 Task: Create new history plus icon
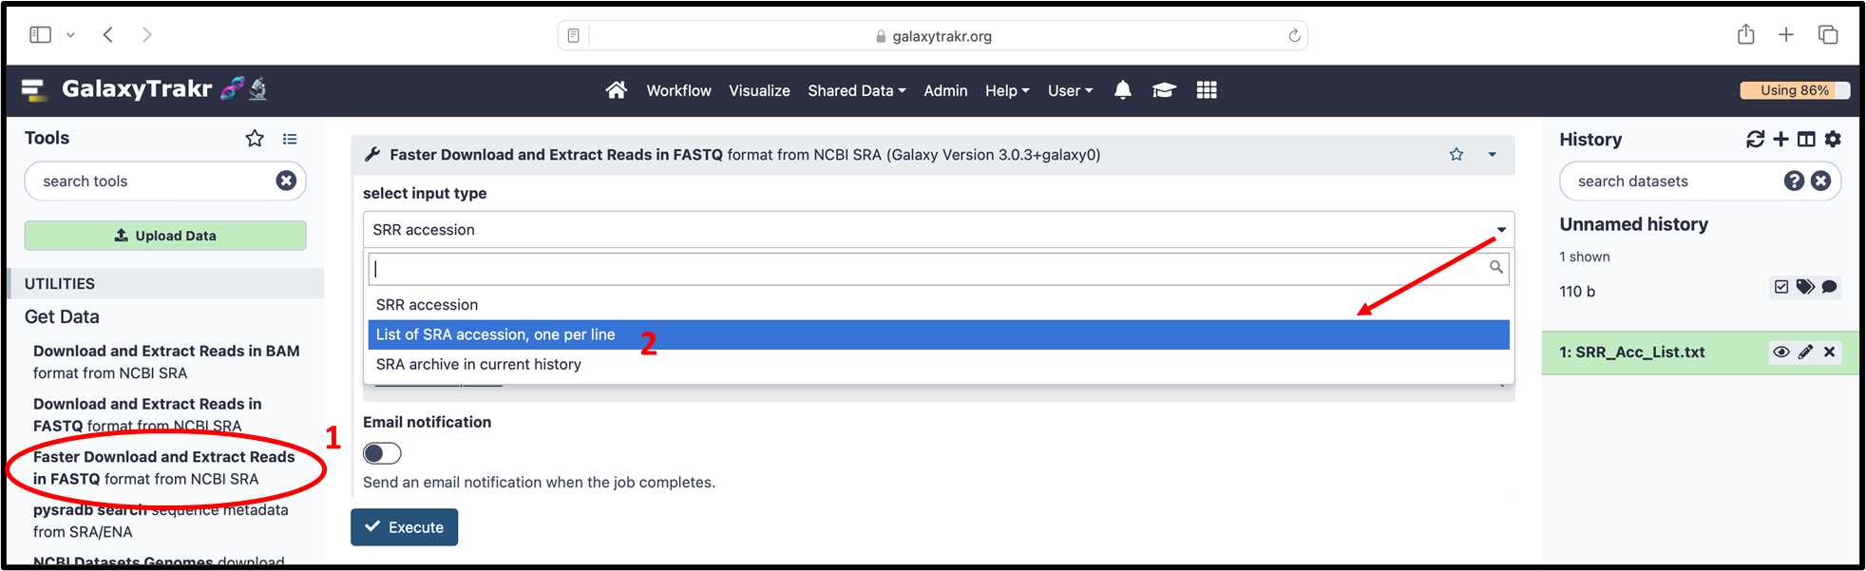click(x=1780, y=140)
